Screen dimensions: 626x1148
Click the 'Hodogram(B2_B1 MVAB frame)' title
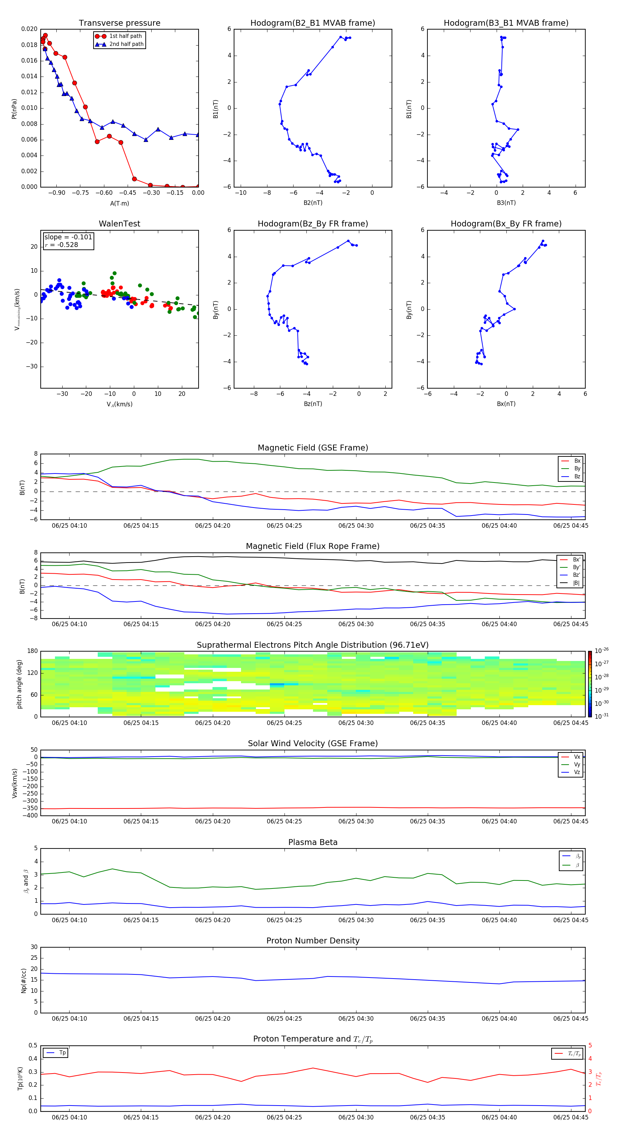pos(313,23)
